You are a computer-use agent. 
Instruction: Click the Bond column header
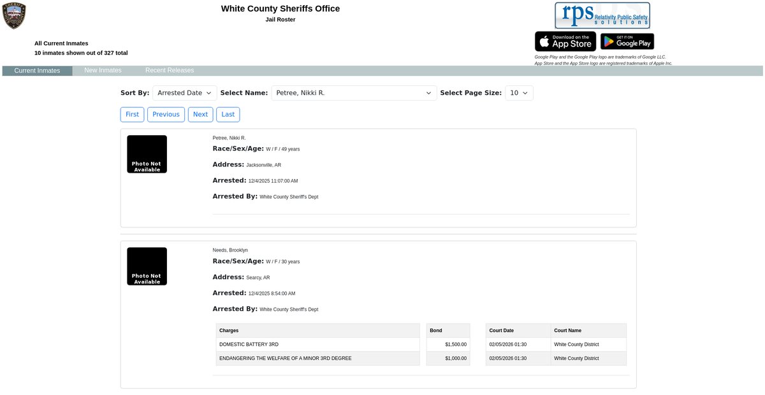pos(448,331)
